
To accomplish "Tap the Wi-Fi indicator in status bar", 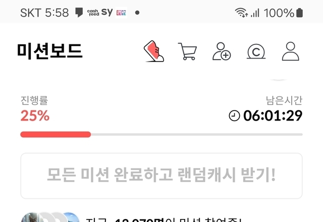I will coord(241,13).
